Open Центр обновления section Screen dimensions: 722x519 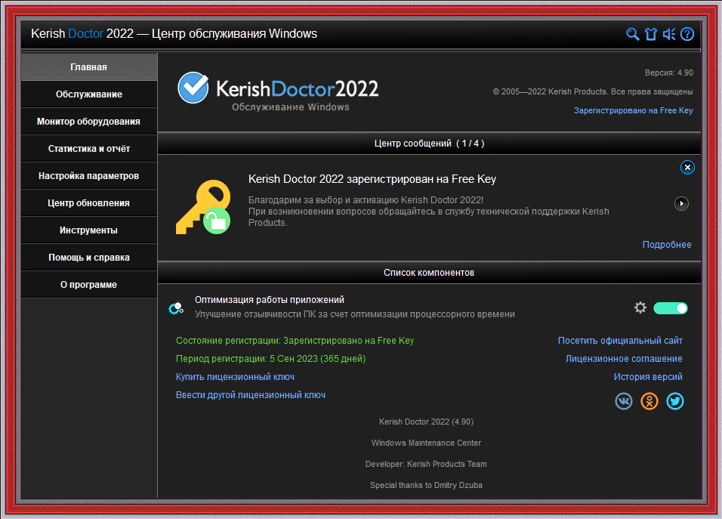(89, 202)
